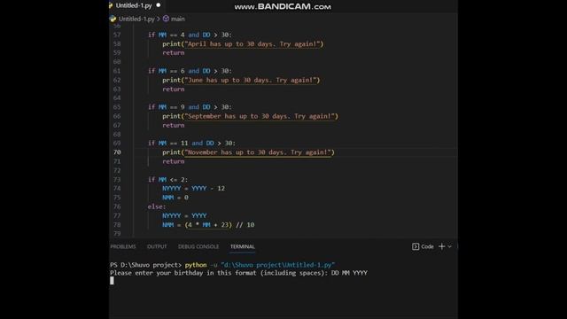Select the Untitled-1.py breadcrumb item
Screen dimensions: 567x319
(x=136, y=19)
